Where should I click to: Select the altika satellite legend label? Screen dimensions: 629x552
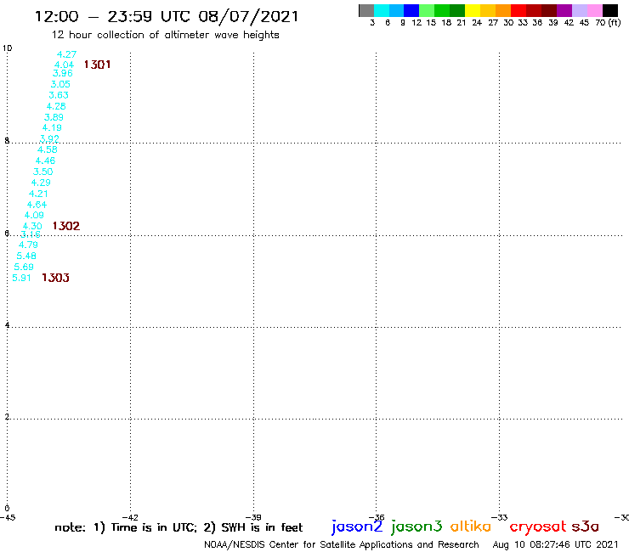pyautogui.click(x=471, y=527)
